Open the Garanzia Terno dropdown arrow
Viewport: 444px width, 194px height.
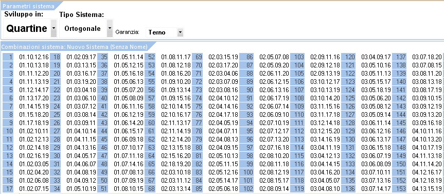point(181,32)
